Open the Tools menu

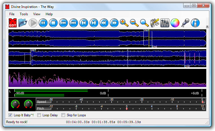click(x=24, y=14)
